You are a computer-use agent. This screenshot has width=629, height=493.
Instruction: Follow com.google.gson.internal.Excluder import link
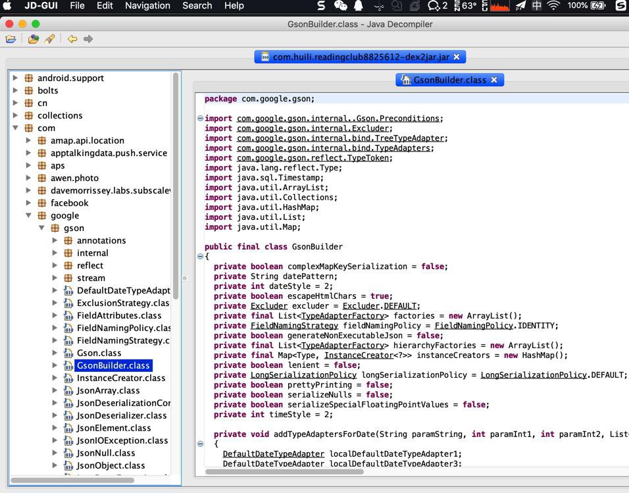point(313,128)
